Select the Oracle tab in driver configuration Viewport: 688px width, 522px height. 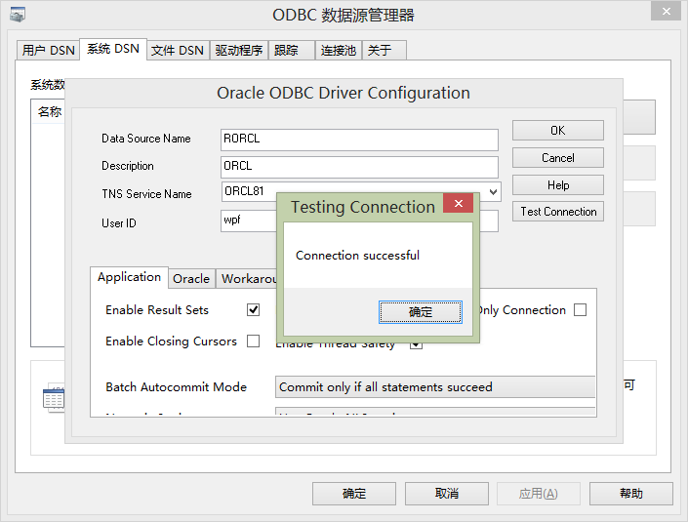(x=191, y=278)
